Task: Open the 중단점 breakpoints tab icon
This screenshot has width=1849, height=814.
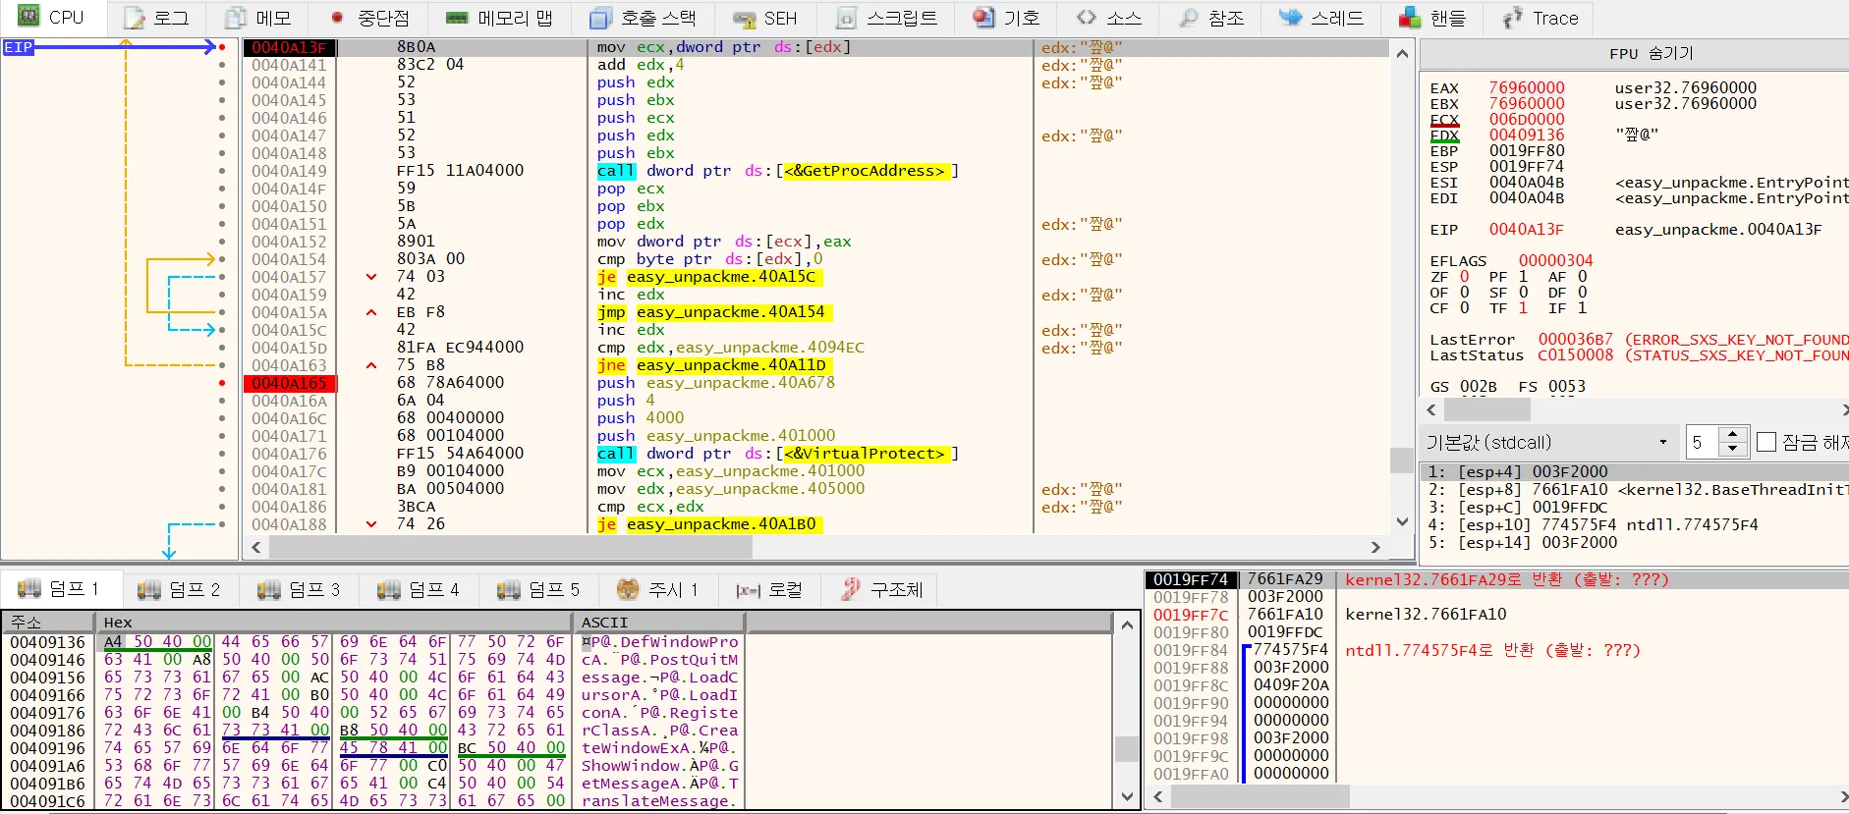Action: tap(338, 18)
